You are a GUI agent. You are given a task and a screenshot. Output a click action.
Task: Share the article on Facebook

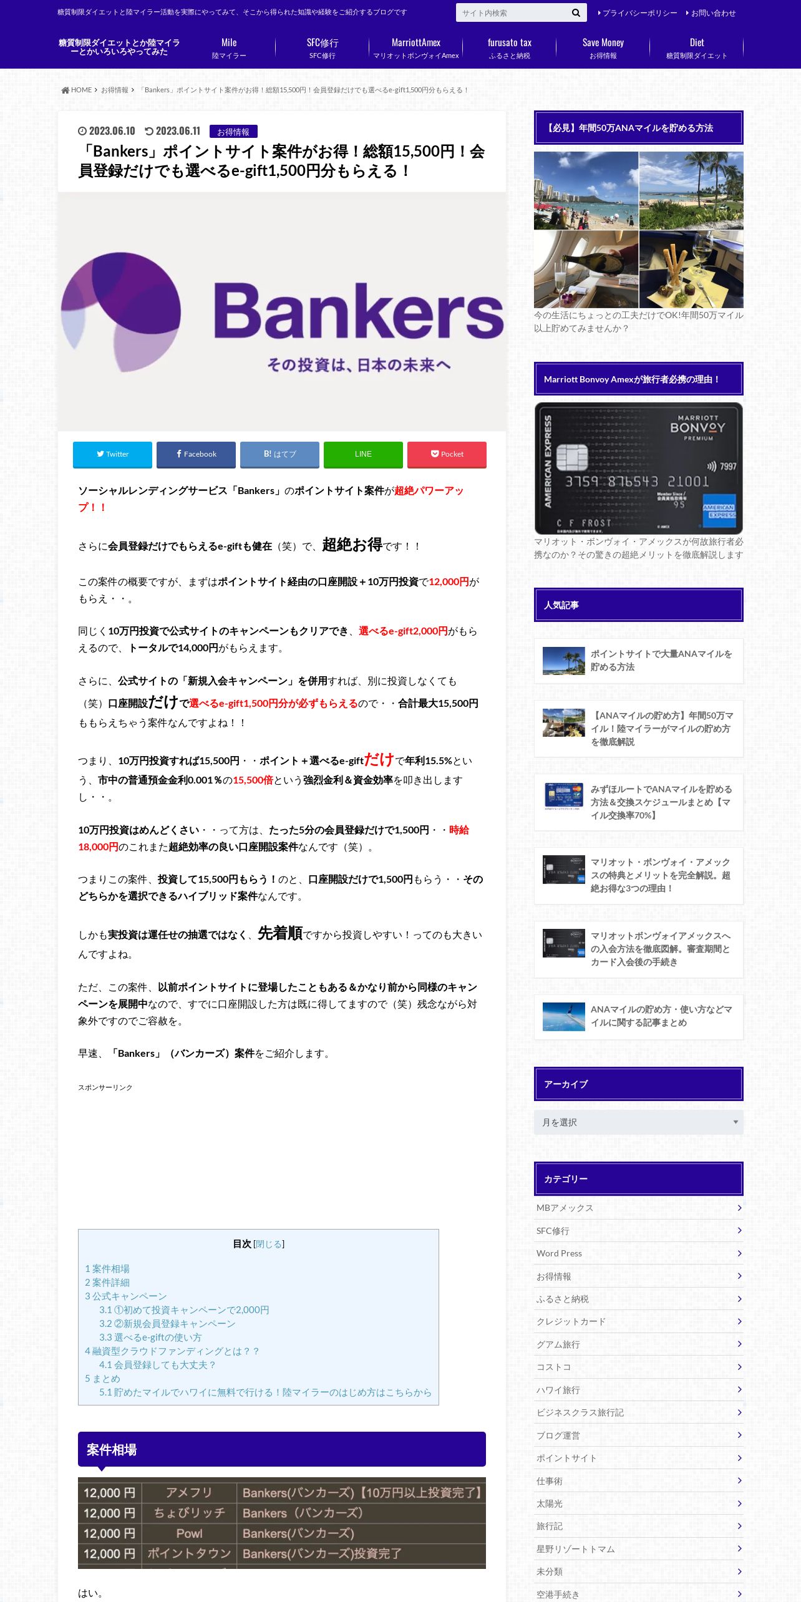pos(196,454)
